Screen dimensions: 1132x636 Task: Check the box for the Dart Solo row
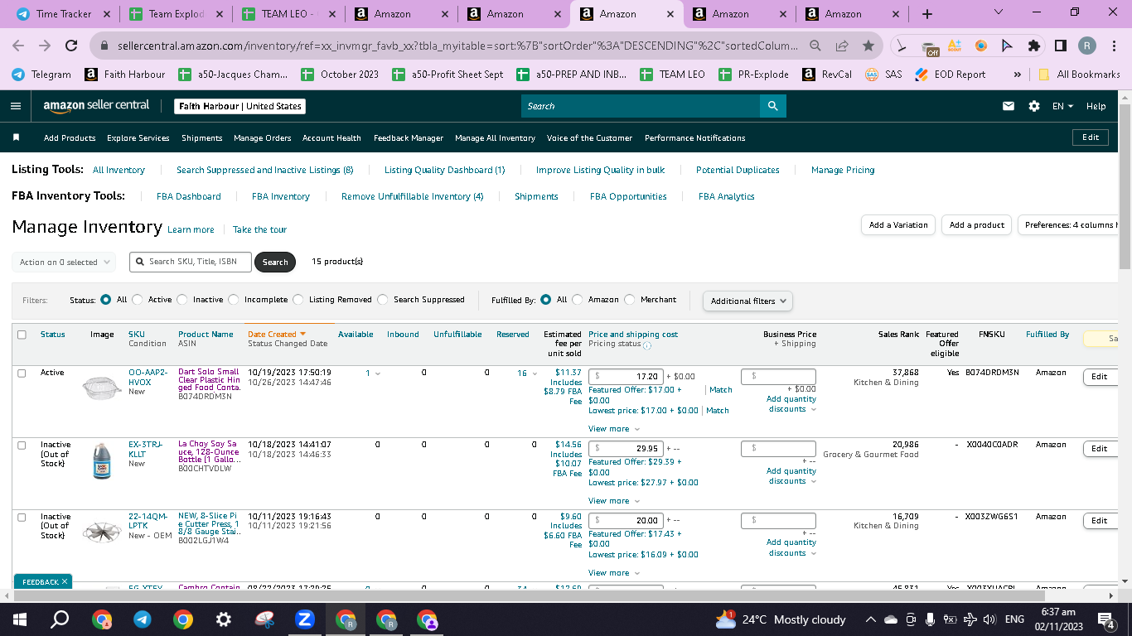pyautogui.click(x=22, y=373)
